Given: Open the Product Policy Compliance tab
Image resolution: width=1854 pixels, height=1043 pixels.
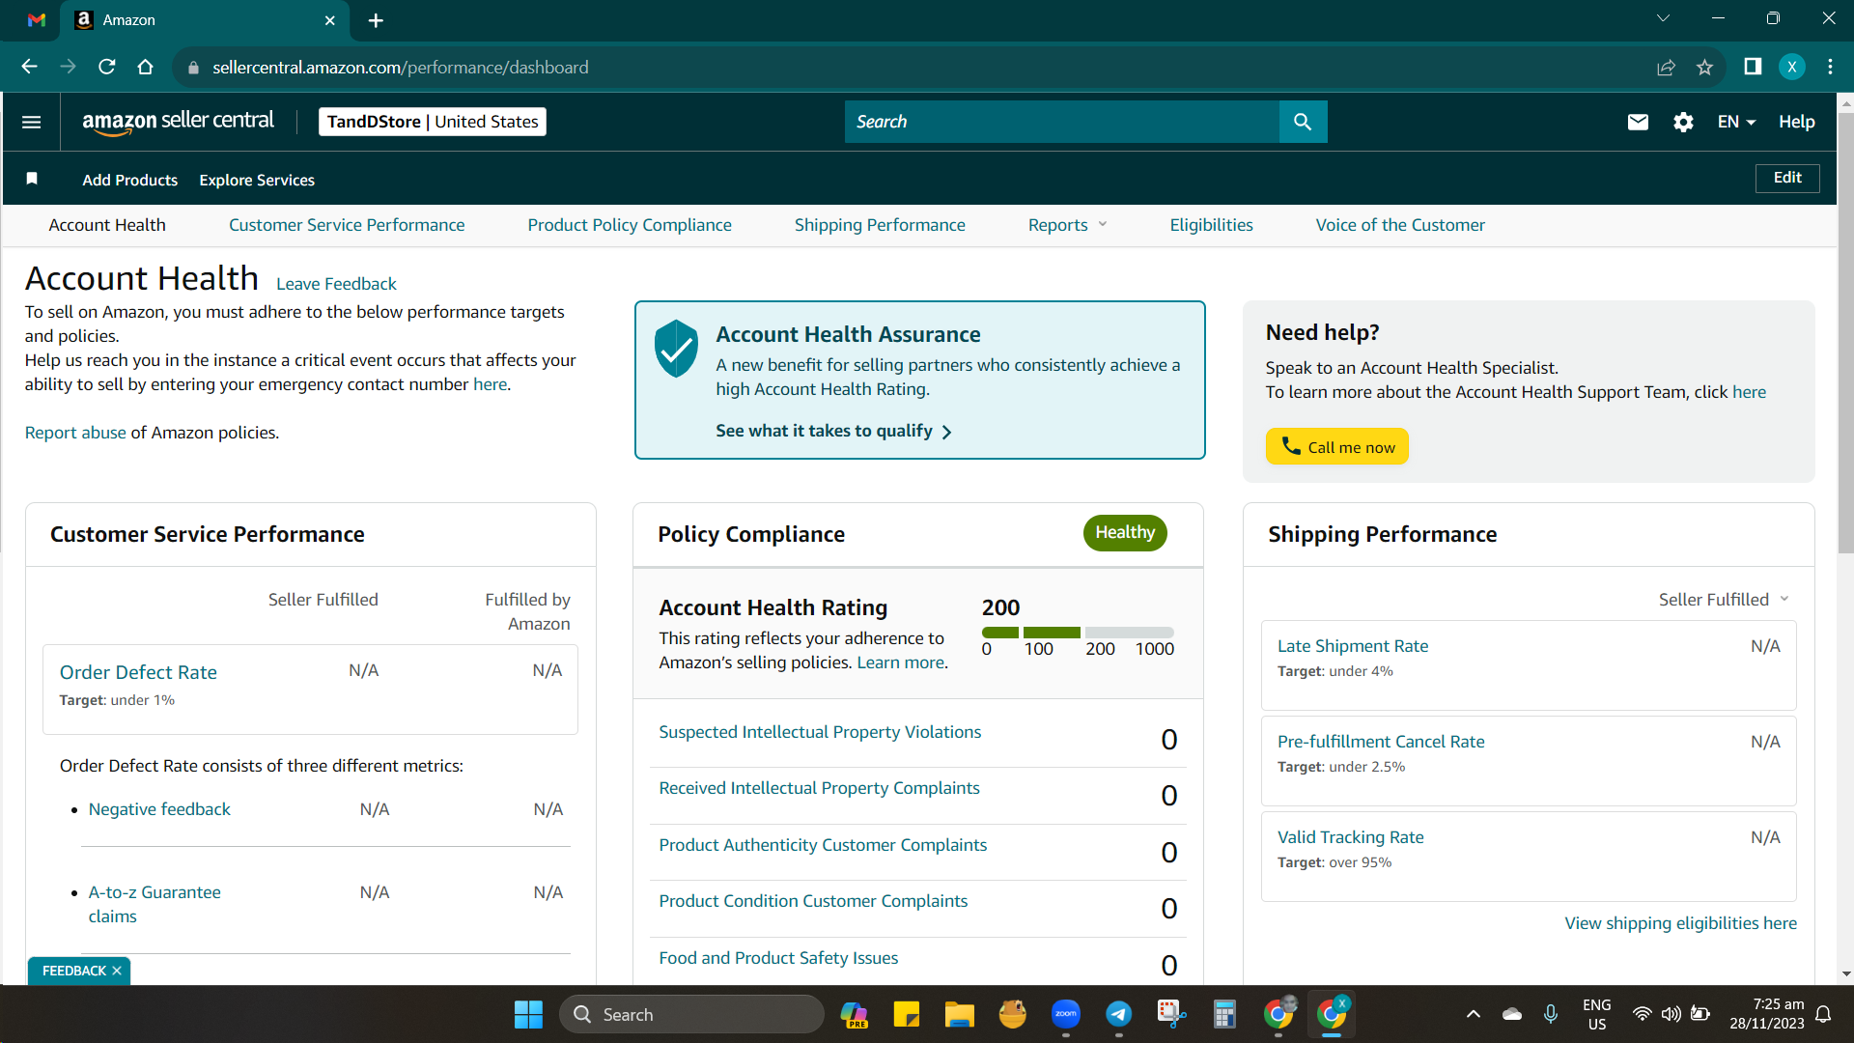Looking at the screenshot, I should pos(630,225).
